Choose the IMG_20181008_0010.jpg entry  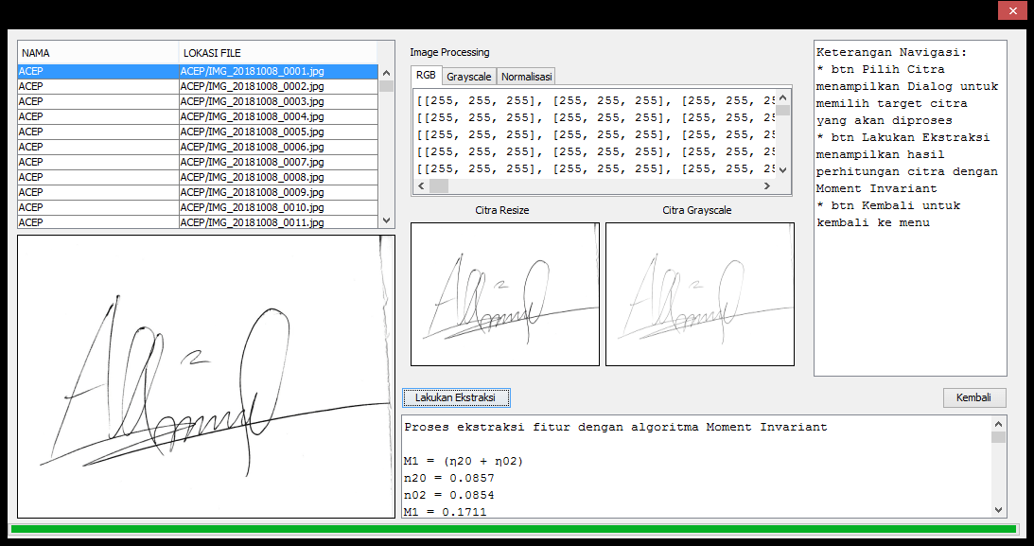(252, 207)
